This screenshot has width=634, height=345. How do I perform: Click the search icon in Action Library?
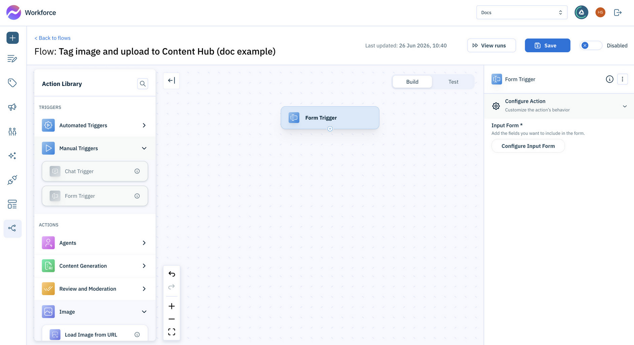143,84
